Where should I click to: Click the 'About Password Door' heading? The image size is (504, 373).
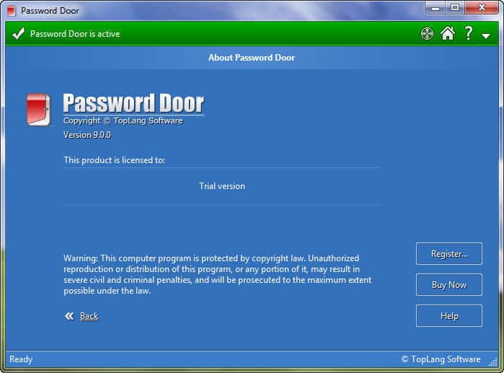(x=252, y=58)
